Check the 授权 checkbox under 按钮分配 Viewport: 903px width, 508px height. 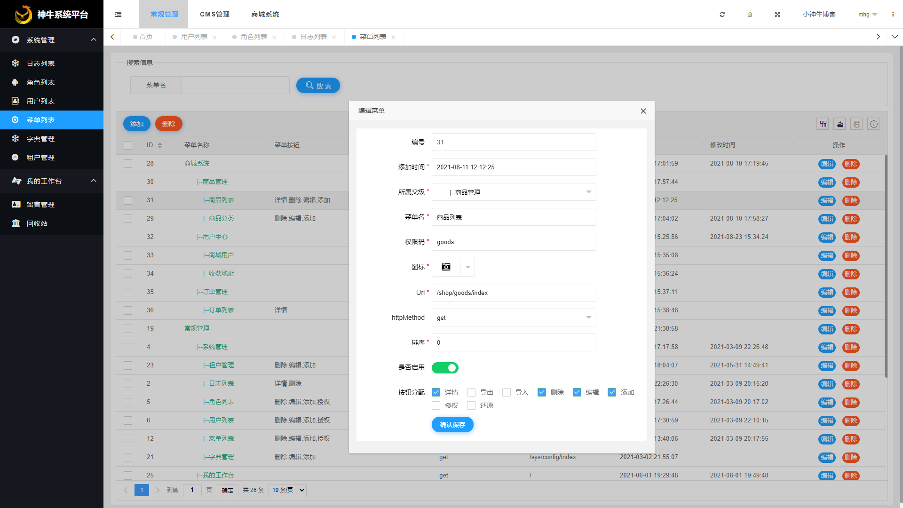click(x=436, y=405)
